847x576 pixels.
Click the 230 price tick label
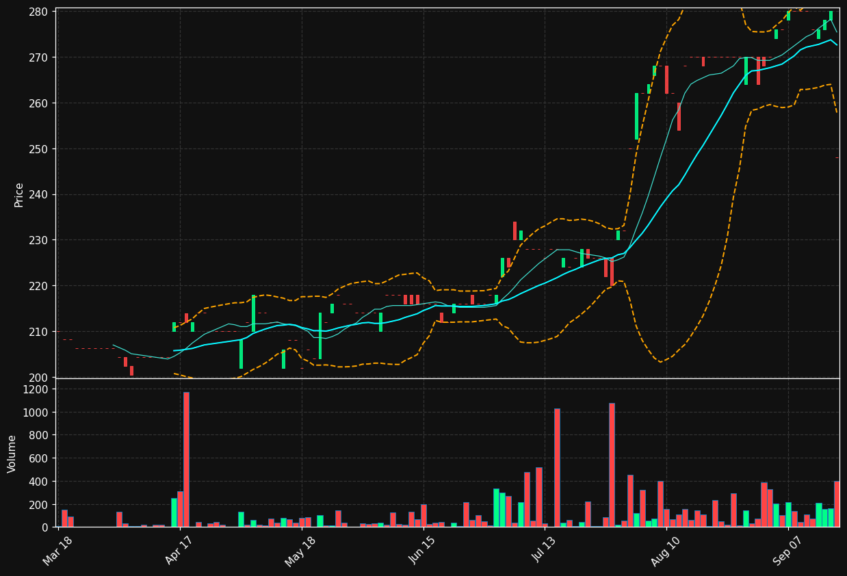click(38, 240)
